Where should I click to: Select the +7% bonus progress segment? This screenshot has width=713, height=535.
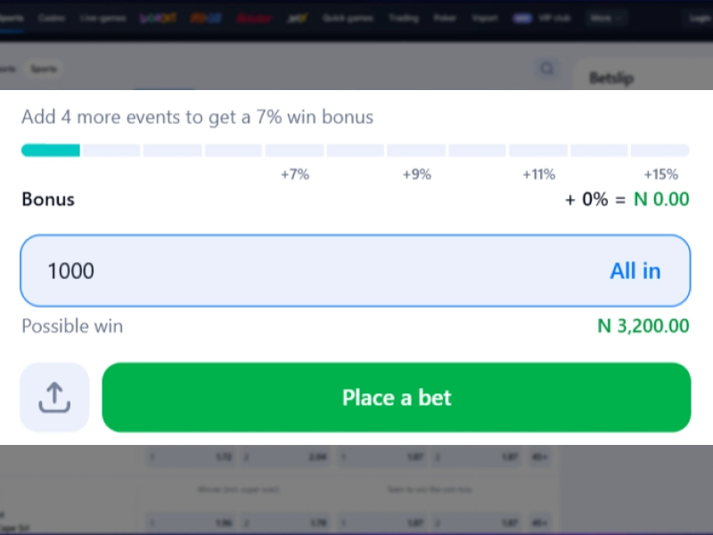[x=294, y=150]
